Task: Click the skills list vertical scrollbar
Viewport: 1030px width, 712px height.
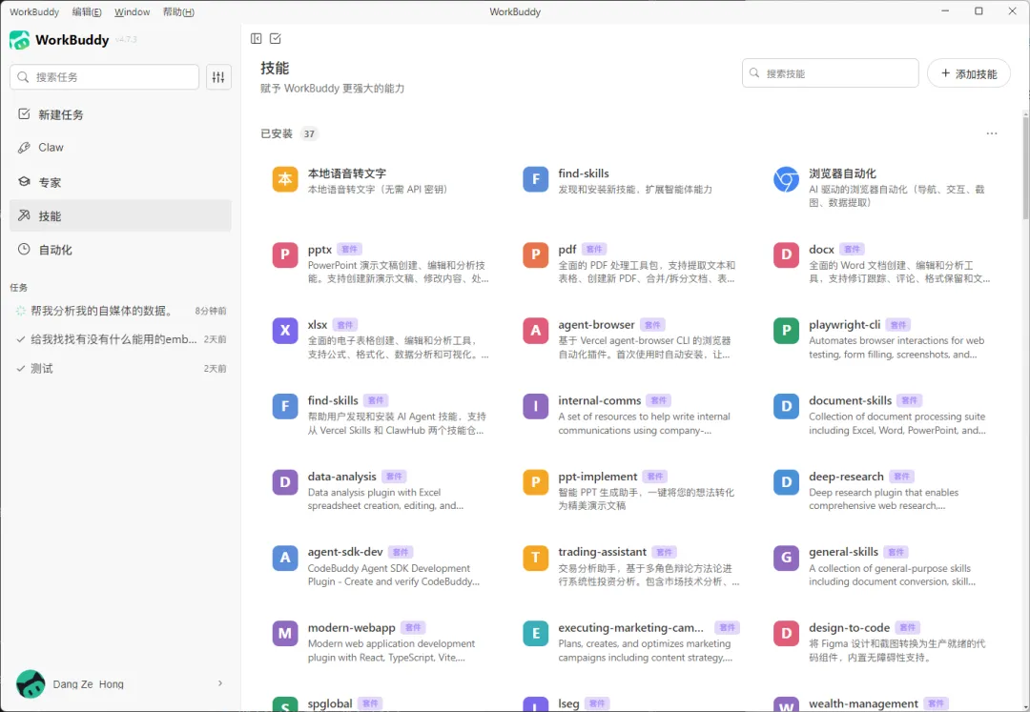Action: (1025, 168)
